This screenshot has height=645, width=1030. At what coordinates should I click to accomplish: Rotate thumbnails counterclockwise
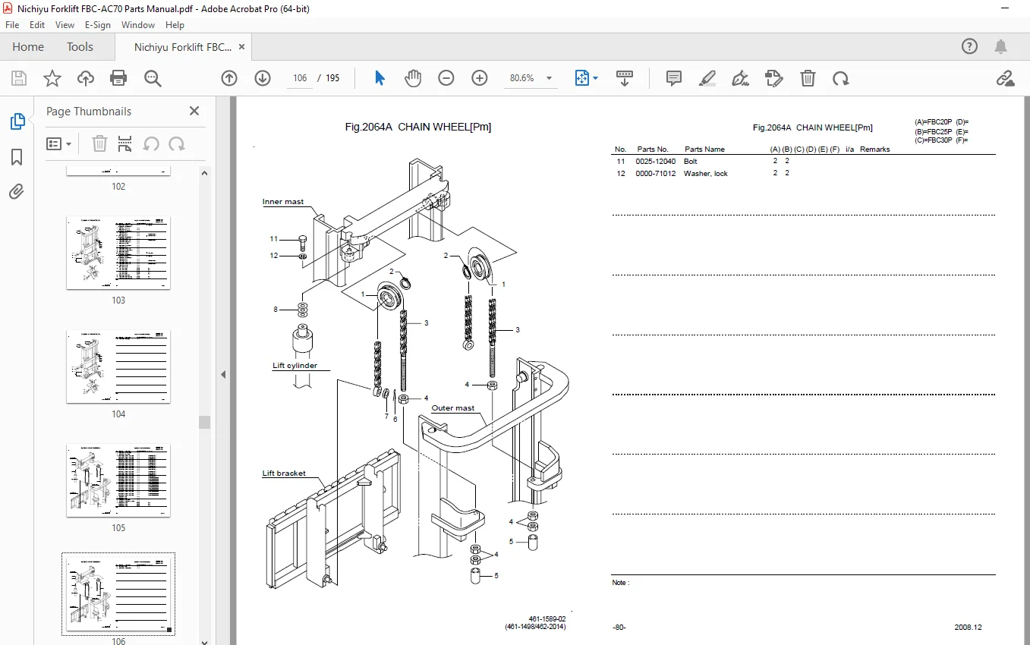tap(151, 143)
